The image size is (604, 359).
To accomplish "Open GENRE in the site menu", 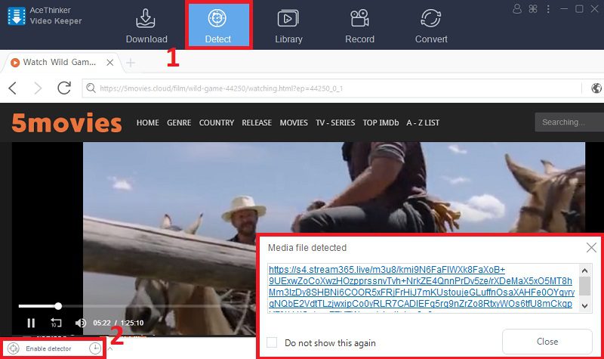I will (x=179, y=122).
